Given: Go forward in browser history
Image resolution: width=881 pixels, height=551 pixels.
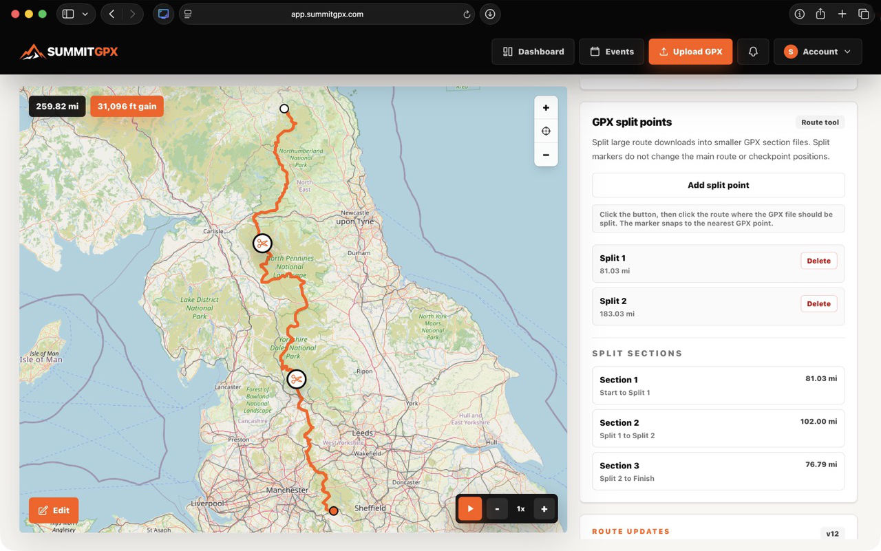Looking at the screenshot, I should [133, 14].
